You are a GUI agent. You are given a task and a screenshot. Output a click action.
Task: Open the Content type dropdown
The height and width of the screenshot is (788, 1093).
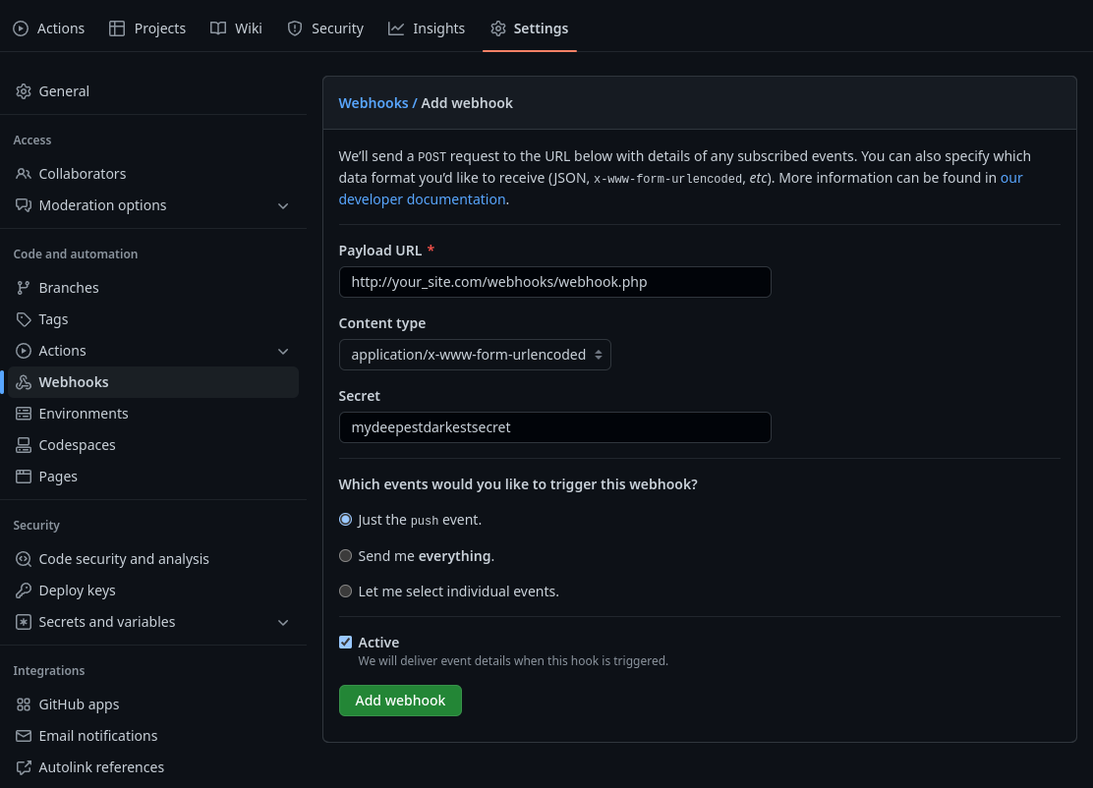tap(475, 355)
